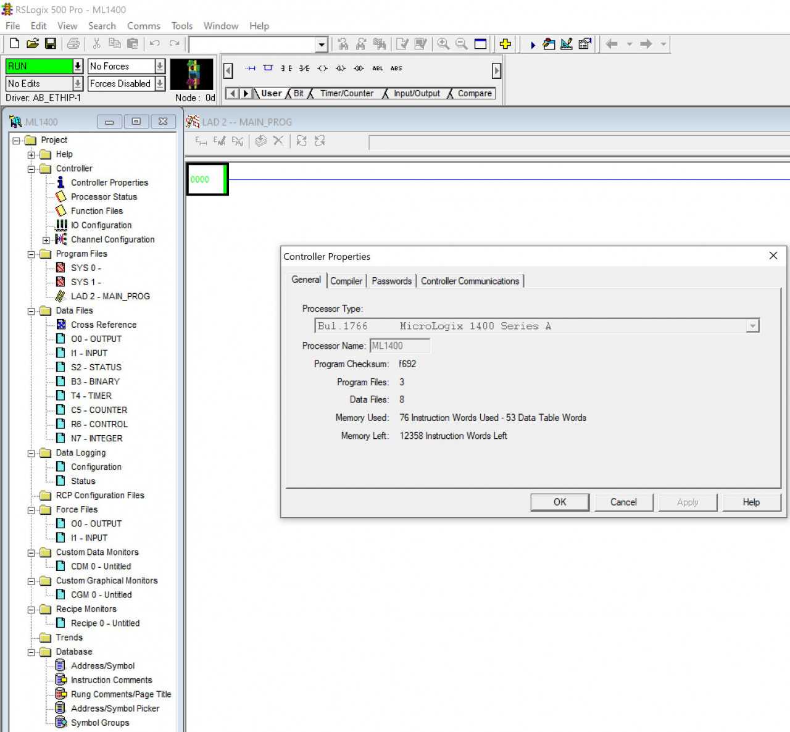The height and width of the screenshot is (732, 790).
Task: Insert an Output Latch instruction
Action: point(341,69)
